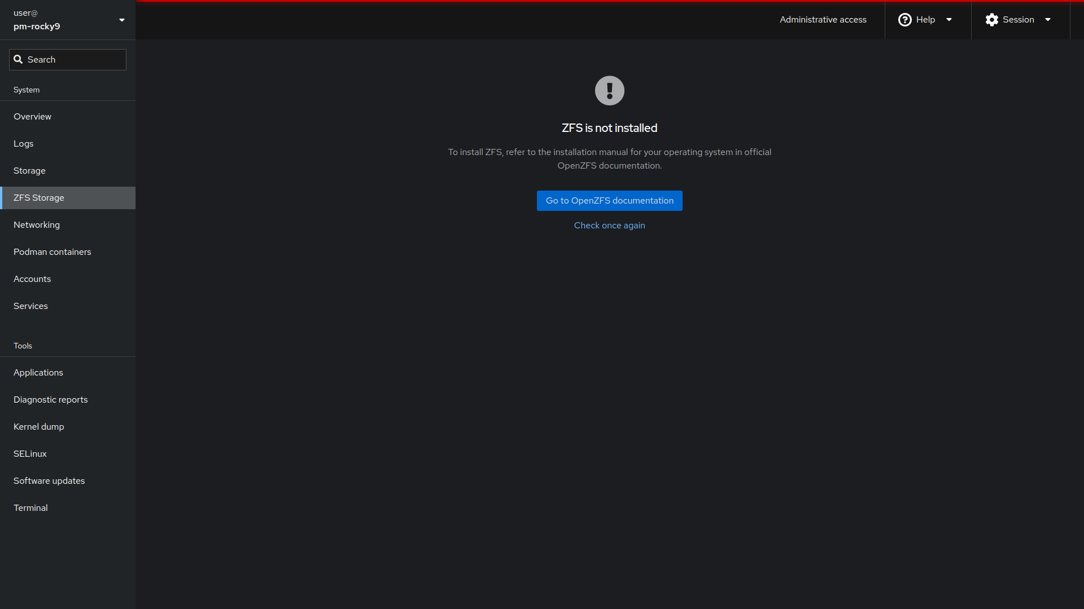The width and height of the screenshot is (1084, 609).
Task: Click the Help label in top bar
Action: 925,20
